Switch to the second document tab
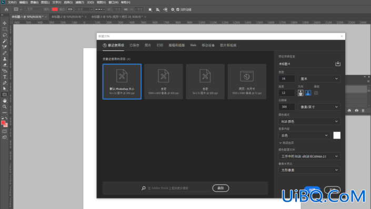 point(67,17)
